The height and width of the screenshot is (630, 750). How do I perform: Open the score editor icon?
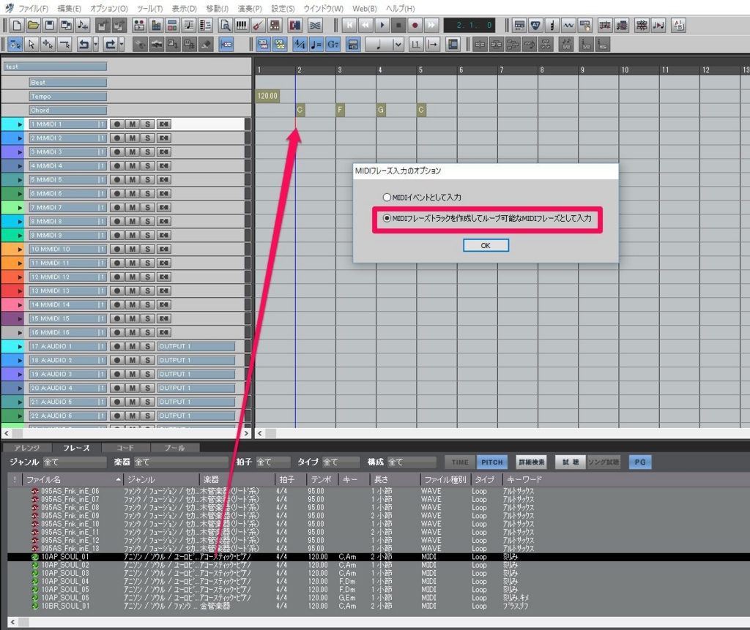[x=189, y=26]
